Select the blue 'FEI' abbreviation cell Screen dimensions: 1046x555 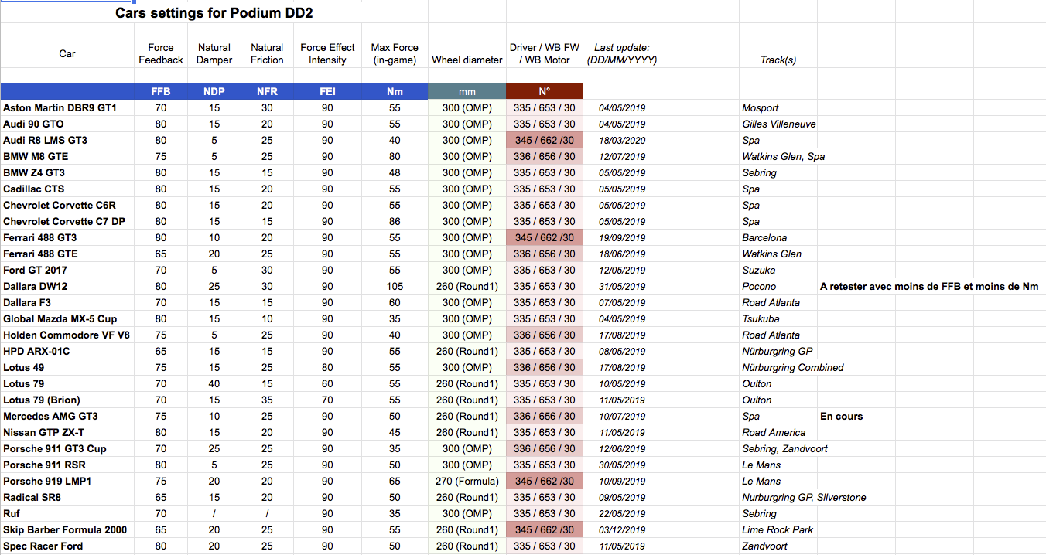coord(327,91)
